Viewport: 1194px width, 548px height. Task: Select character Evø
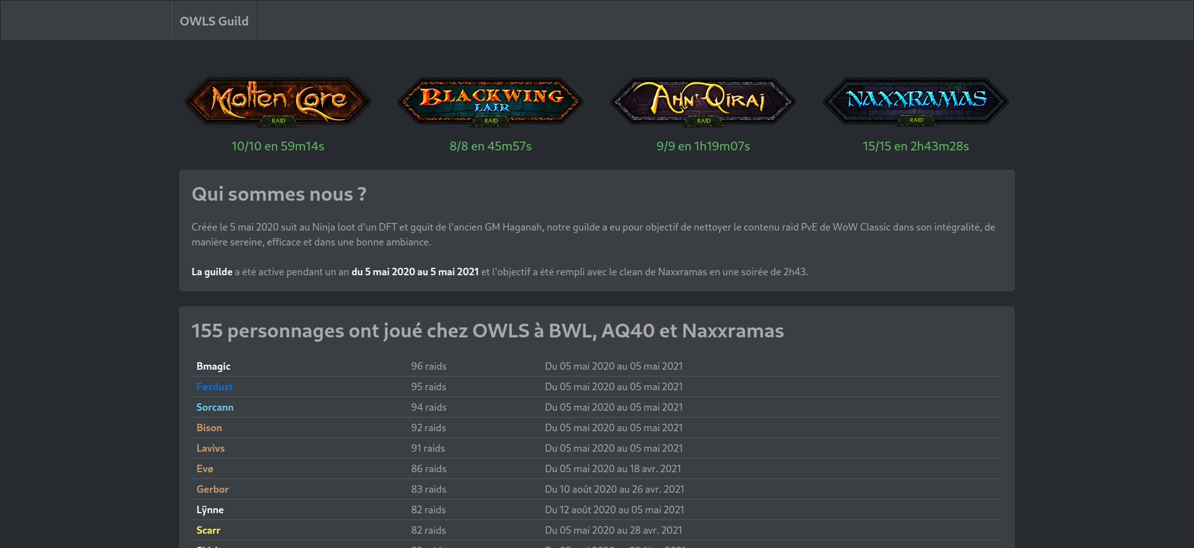click(205, 468)
